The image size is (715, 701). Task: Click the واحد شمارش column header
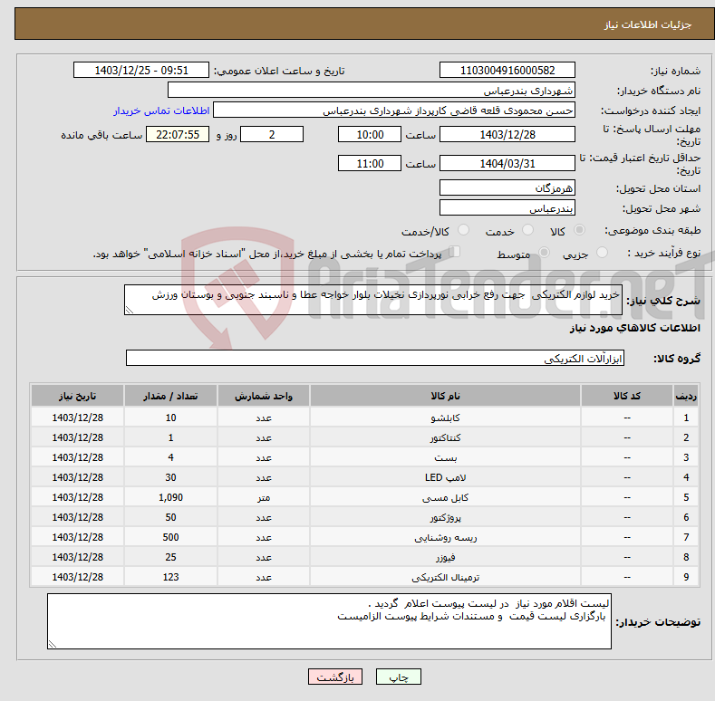pos(264,396)
